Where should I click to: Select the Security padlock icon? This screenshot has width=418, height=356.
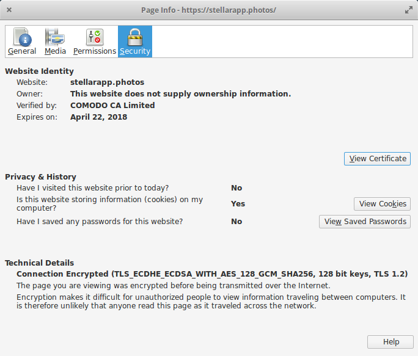coord(135,38)
